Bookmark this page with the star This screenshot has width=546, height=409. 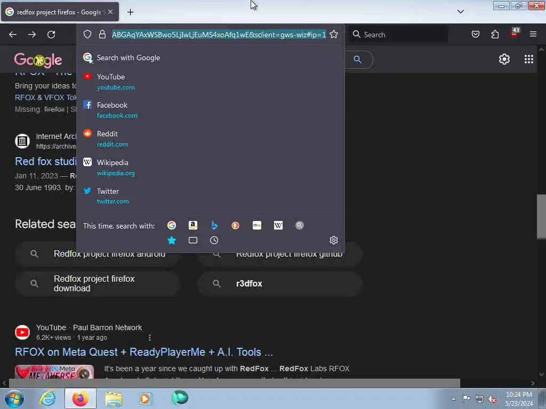coord(334,34)
